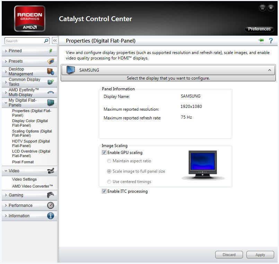Close the Catalyst Control Center window
Screen dimensions: 279x264
[271, 8]
